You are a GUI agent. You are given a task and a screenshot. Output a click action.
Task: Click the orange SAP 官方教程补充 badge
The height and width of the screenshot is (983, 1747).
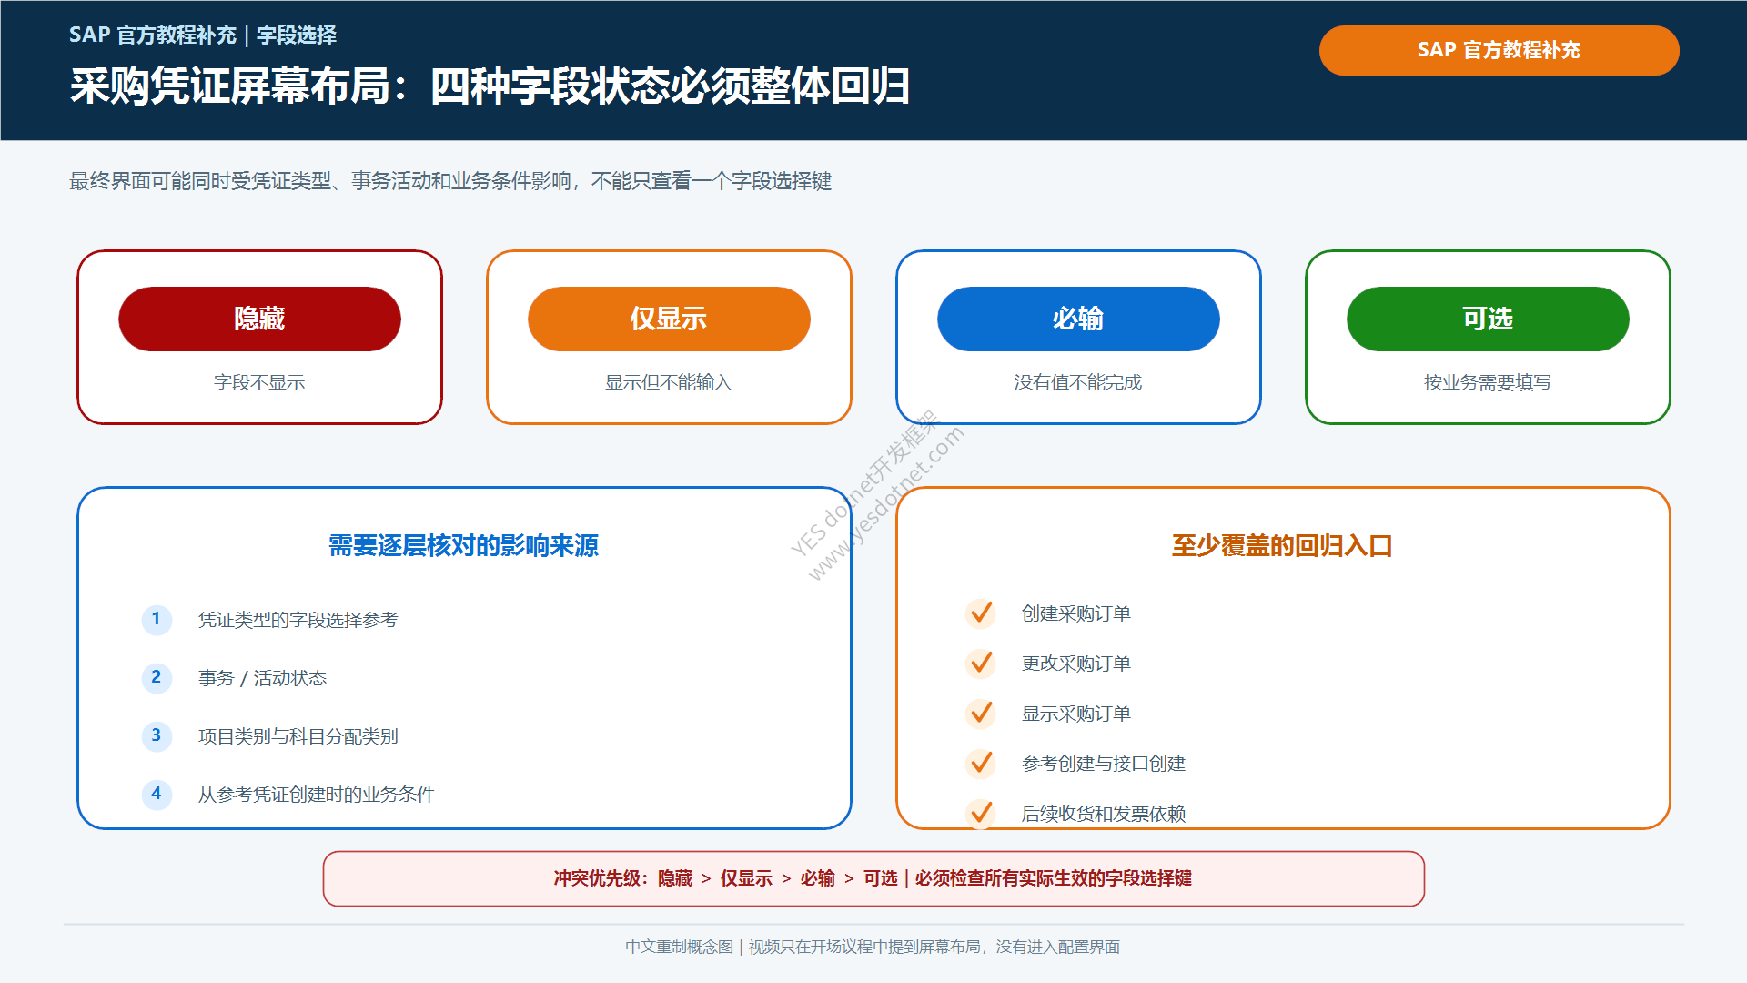coord(1499,50)
